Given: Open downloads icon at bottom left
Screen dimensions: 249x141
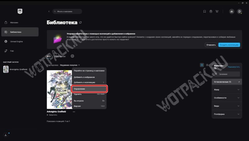Looking at the screenshot, I should pyautogui.click(x=6, y=135).
